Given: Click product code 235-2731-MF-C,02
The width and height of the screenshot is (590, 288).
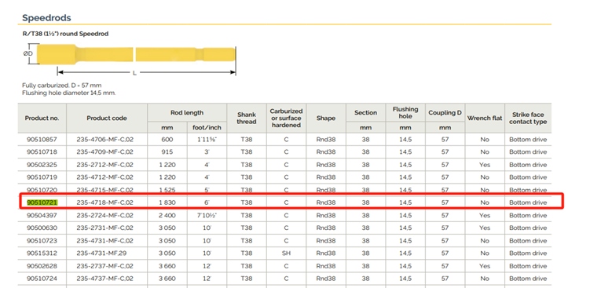Looking at the screenshot, I should click(105, 228).
